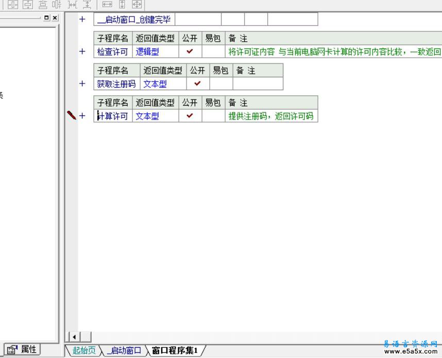Switch to the _启动窗口 tab
The width and height of the screenshot is (442, 358).
point(124,350)
